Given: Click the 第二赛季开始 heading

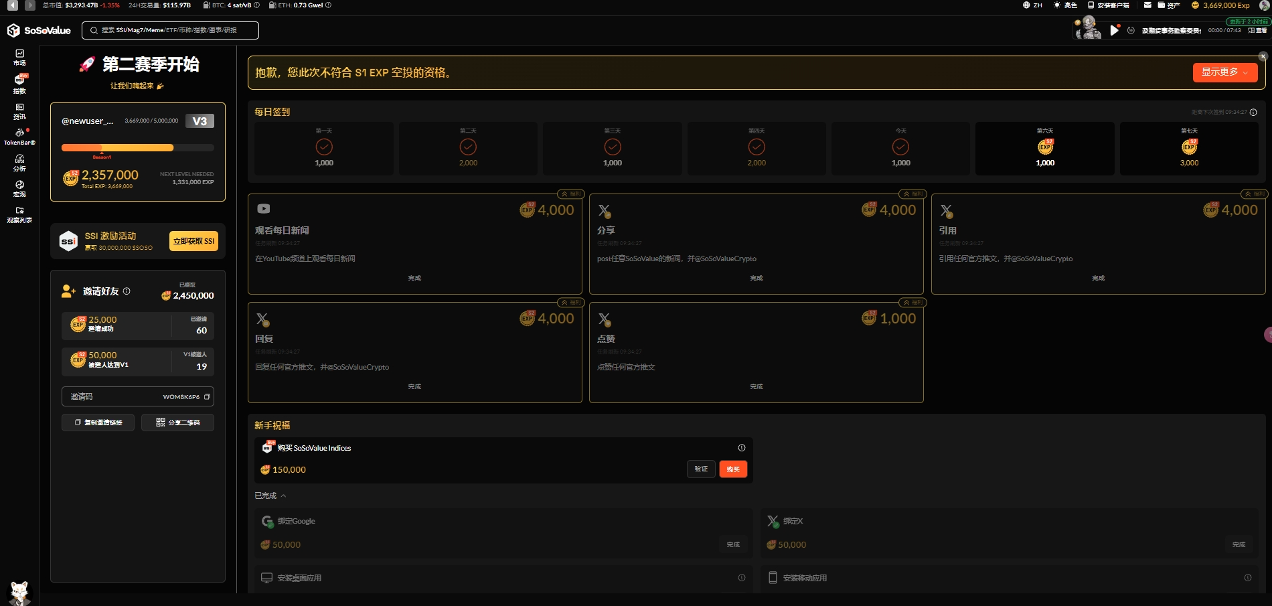Looking at the screenshot, I should (x=151, y=64).
